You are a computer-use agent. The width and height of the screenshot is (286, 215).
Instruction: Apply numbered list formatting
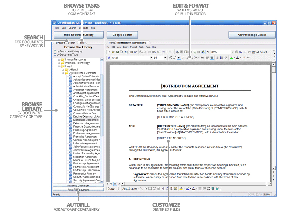point(217,58)
